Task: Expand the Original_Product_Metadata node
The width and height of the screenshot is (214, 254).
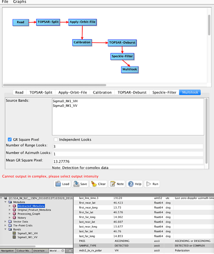Action: pyautogui.click(x=10, y=210)
